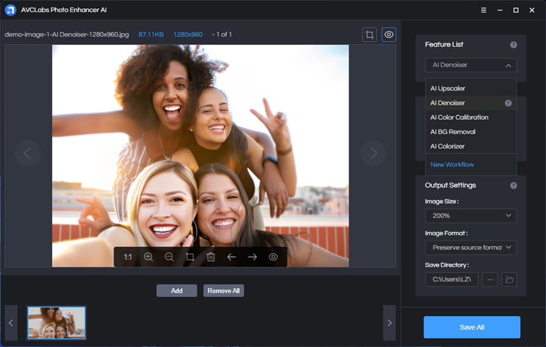Image resolution: width=546 pixels, height=347 pixels.
Task: Choose AI BG Removal option
Action: click(x=471, y=132)
